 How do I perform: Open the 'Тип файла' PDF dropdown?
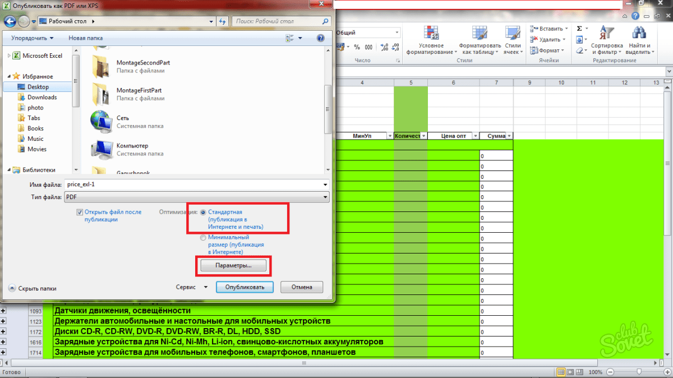point(196,197)
